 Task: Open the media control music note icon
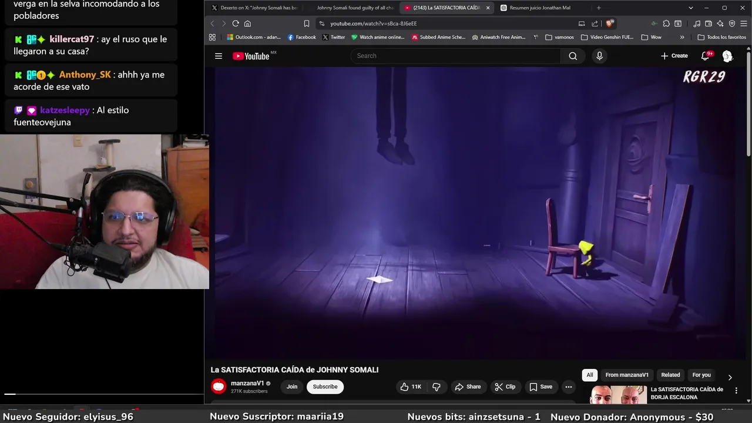coord(697,23)
